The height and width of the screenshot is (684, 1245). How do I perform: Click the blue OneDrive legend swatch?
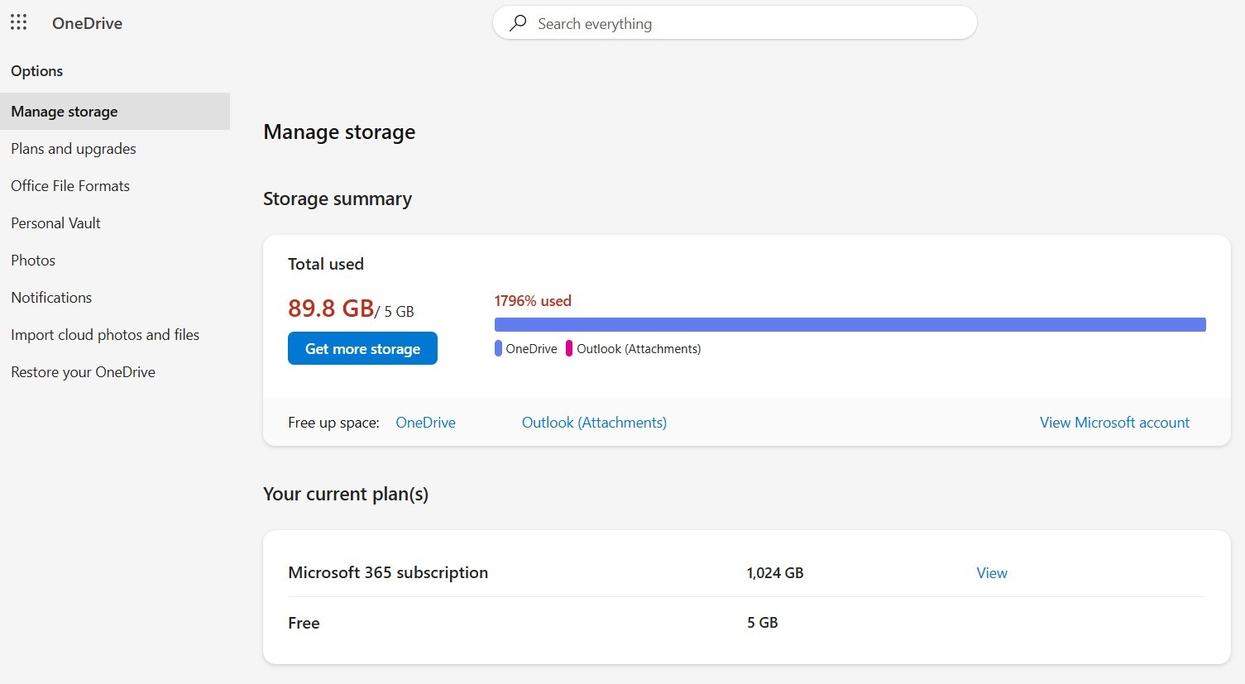click(x=498, y=349)
